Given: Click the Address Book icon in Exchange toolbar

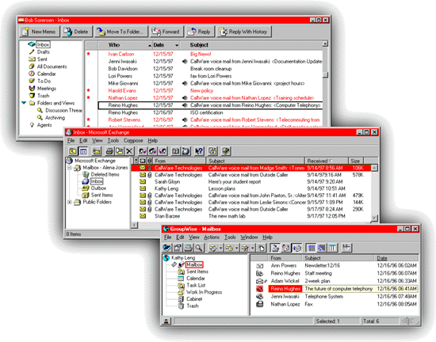Looking at the screenshot, I should coord(175,151).
